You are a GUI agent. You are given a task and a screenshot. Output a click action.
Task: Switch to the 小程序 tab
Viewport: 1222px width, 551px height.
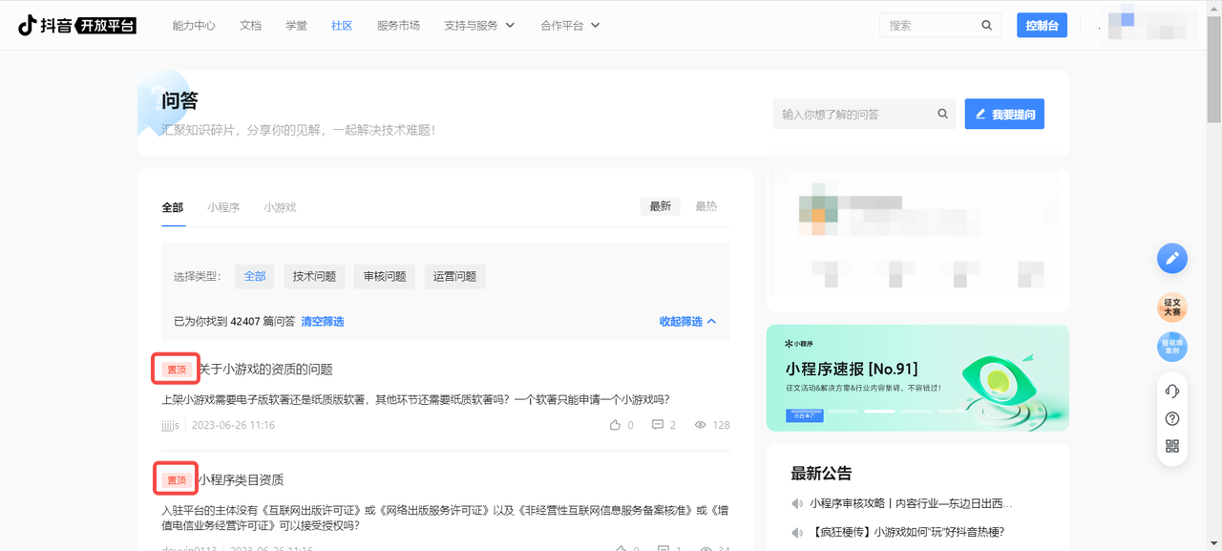click(223, 207)
